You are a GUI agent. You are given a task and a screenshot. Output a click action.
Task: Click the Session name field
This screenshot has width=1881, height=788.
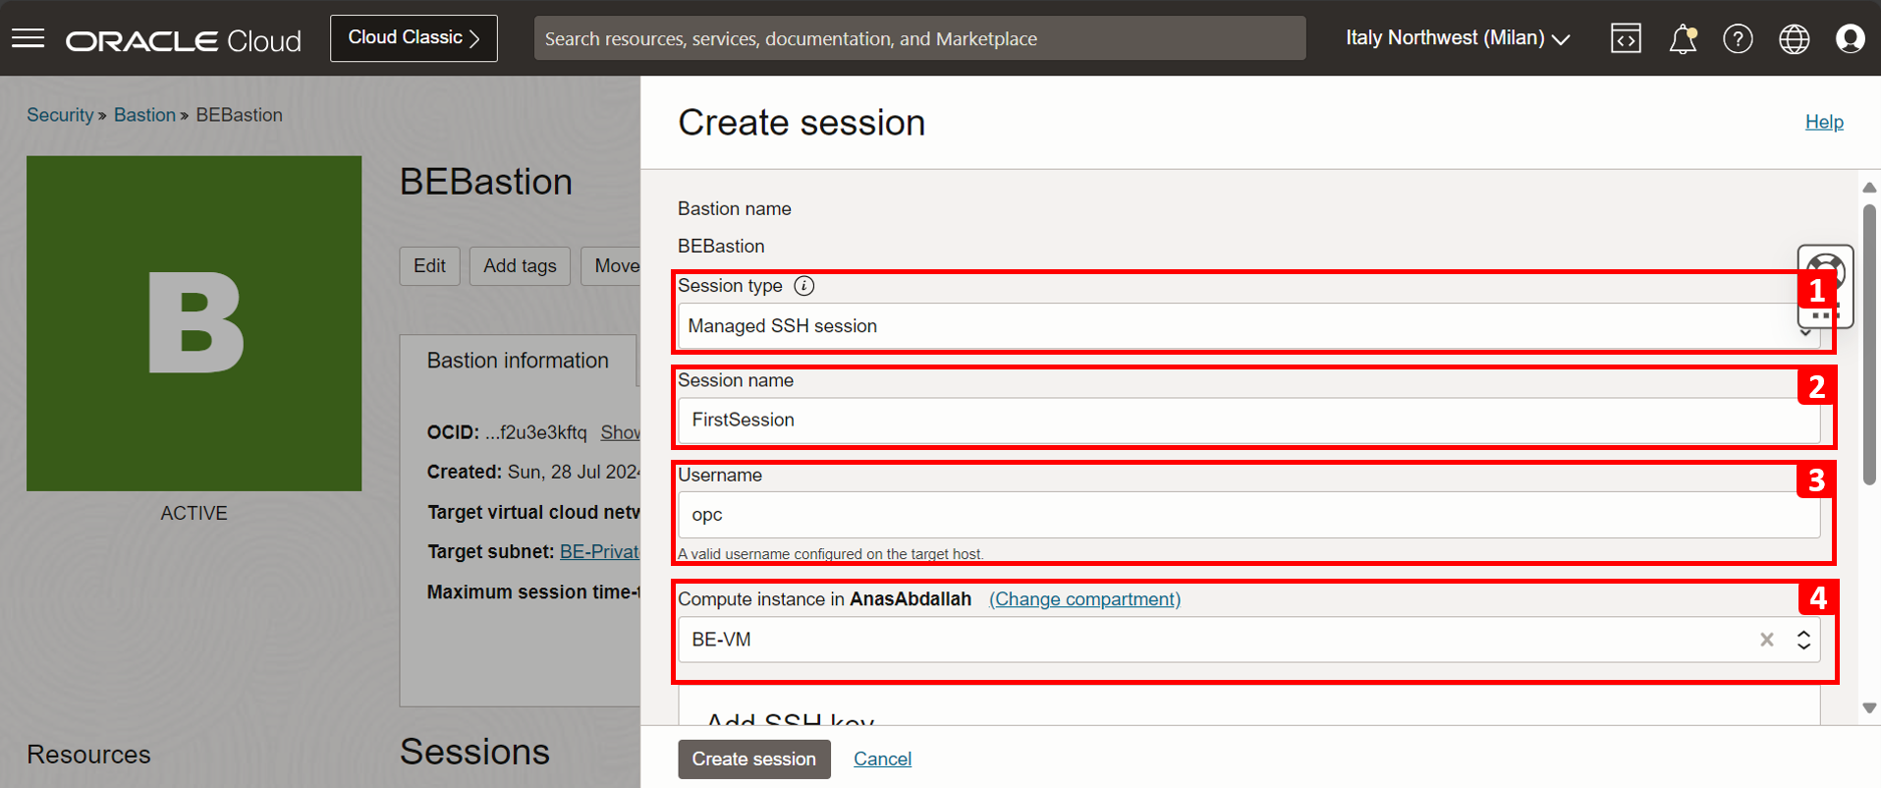tap(1248, 421)
